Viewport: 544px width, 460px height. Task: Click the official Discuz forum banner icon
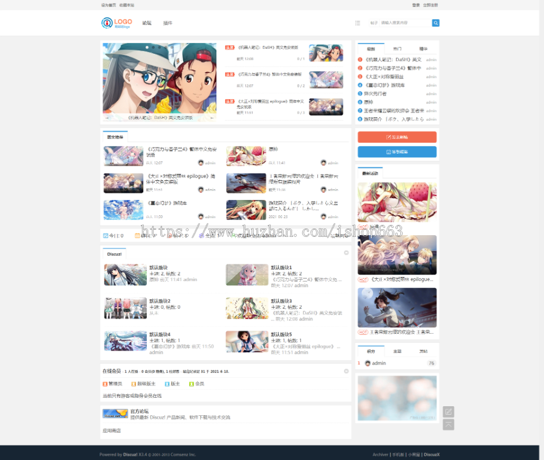pos(115,413)
